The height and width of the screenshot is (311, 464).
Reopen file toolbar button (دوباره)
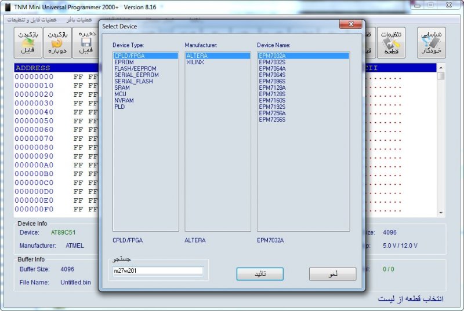pyautogui.click(x=57, y=42)
